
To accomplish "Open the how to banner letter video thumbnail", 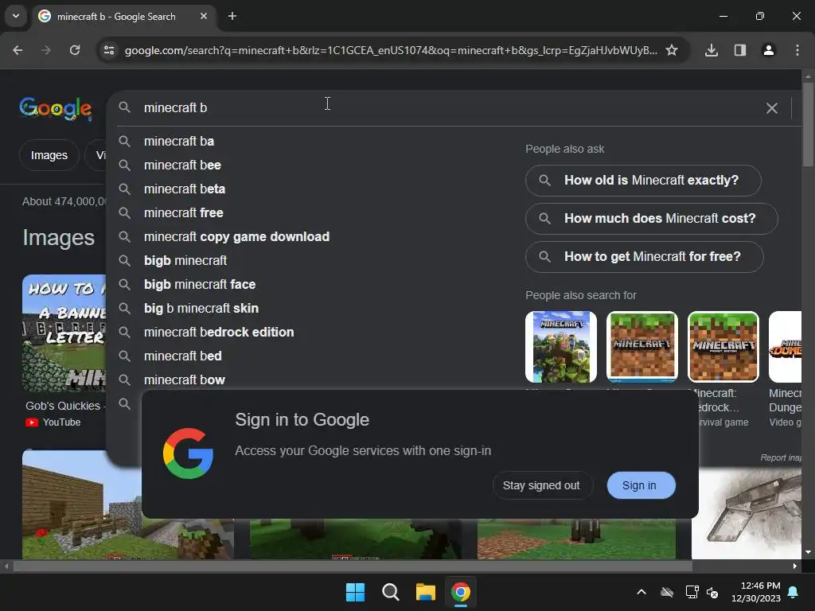I will point(64,333).
